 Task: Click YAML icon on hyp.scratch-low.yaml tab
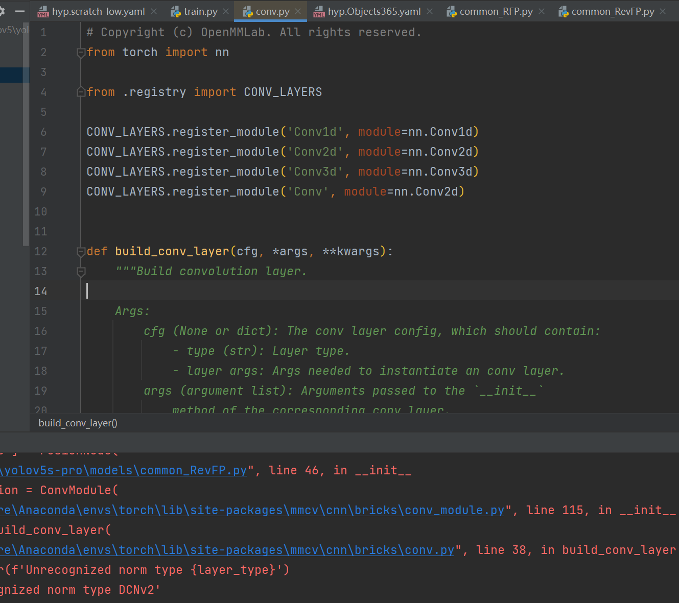(x=43, y=11)
